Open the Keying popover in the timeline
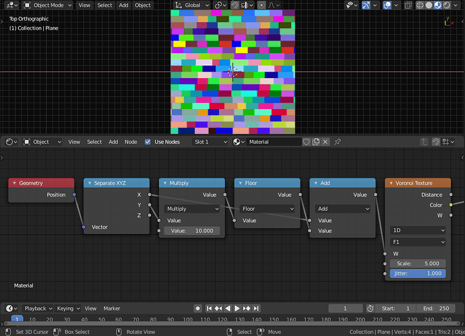The height and width of the screenshot is (336, 465). pyautogui.click(x=68, y=308)
